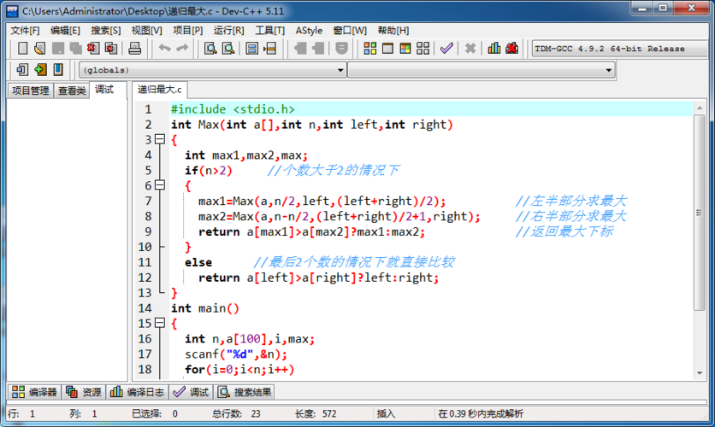Collapse the main function fold at line 15

[x=159, y=324]
